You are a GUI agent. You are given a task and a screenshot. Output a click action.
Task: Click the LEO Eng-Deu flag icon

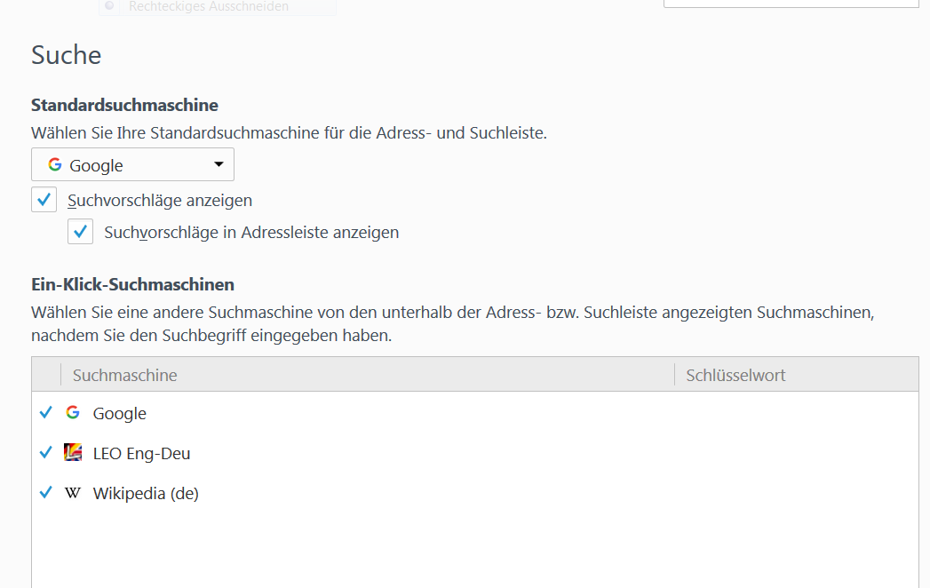(73, 453)
